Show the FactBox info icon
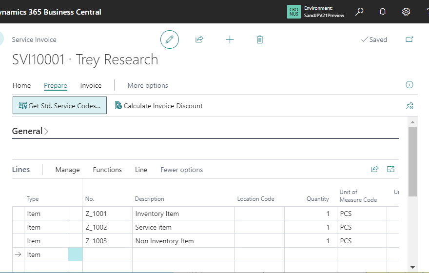 click(x=409, y=84)
